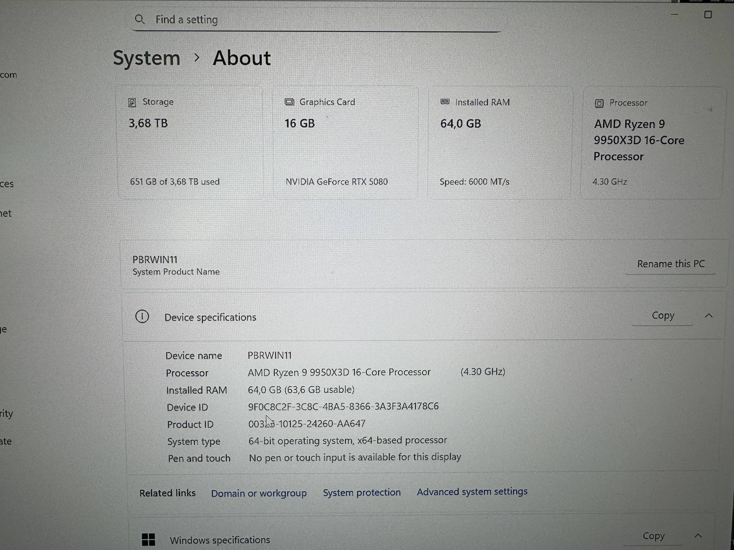Click the Processor chip icon
This screenshot has height=550, width=734.
click(x=599, y=103)
